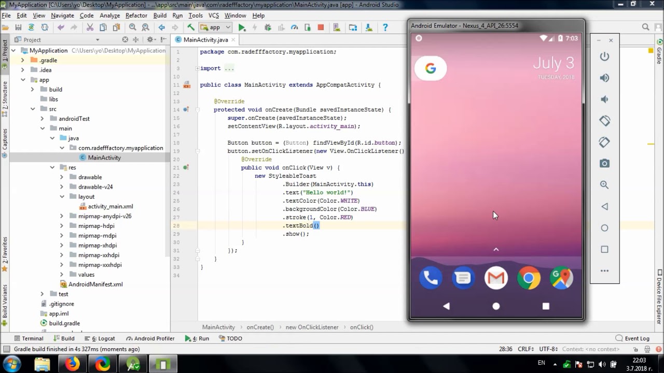Select AndroidManifest.xml in project tree
This screenshot has width=664, height=373.
coord(95,284)
